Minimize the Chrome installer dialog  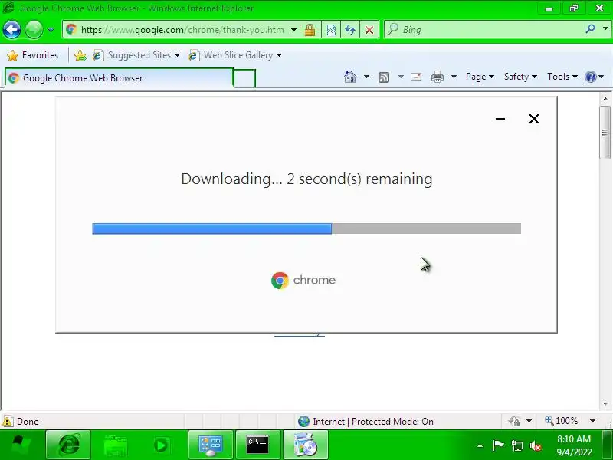500,119
